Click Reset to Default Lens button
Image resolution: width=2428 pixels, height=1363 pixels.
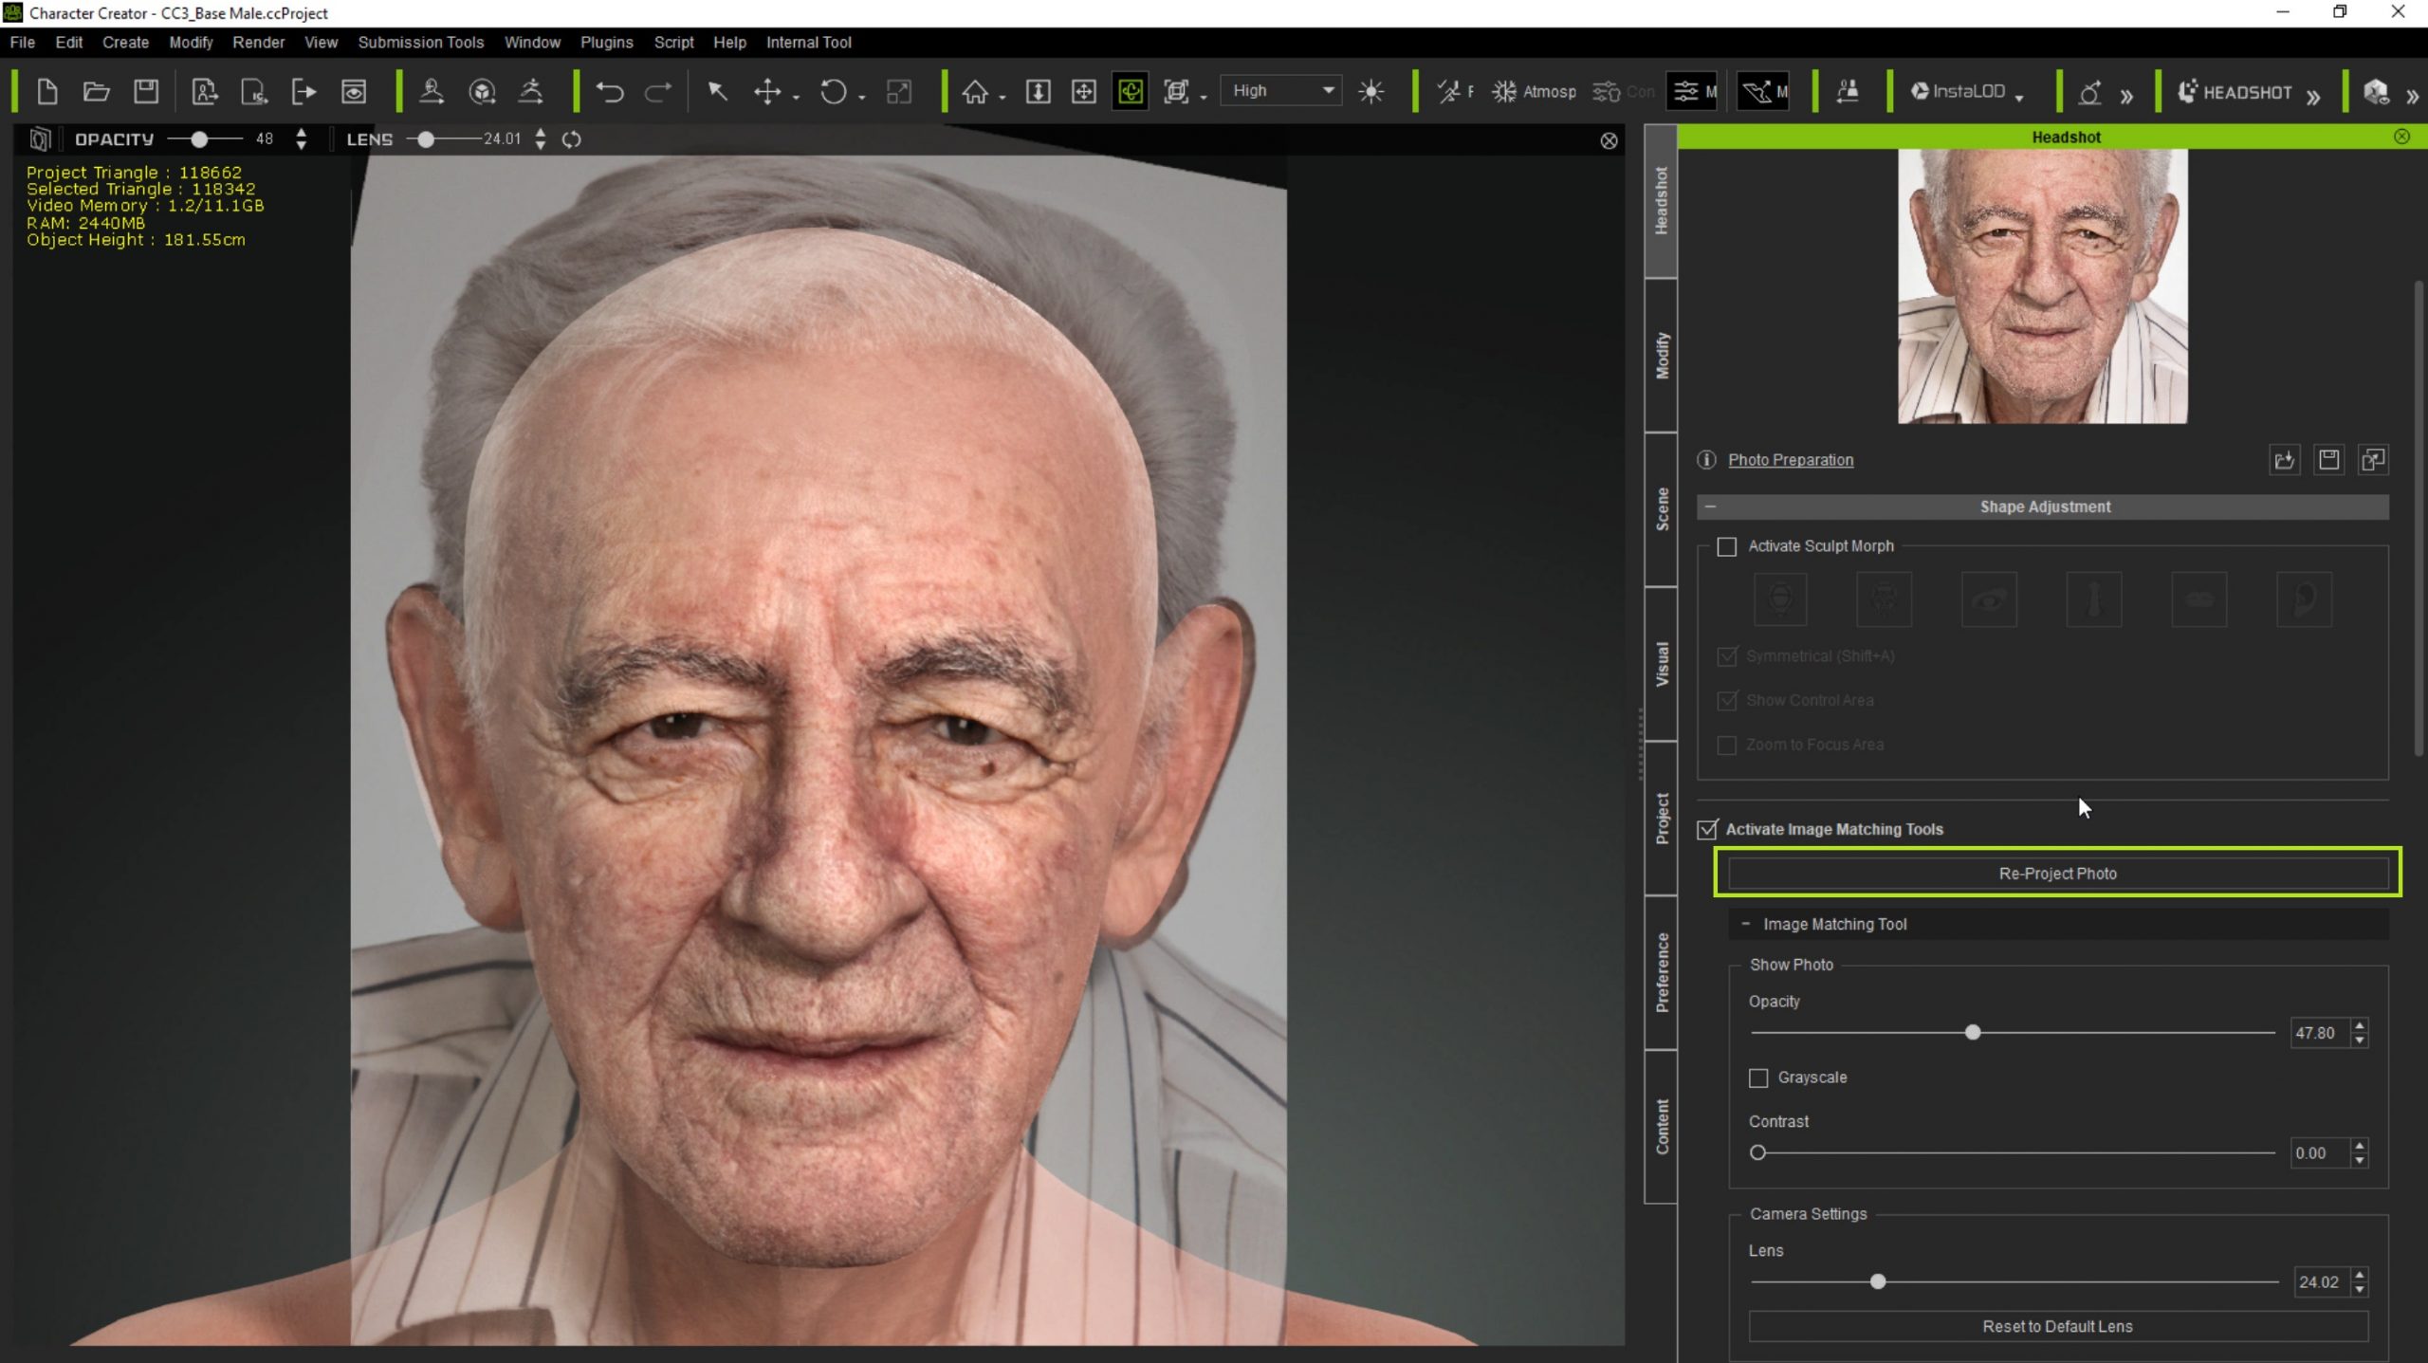(x=2057, y=1327)
